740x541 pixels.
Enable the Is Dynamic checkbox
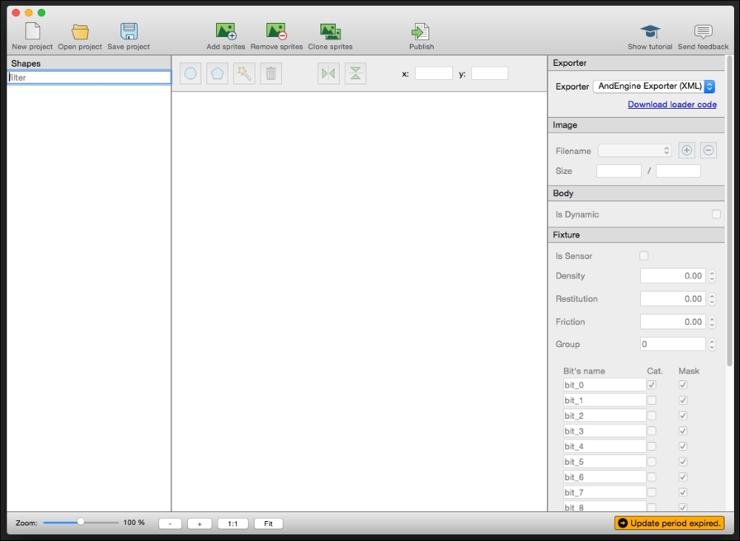pos(716,215)
